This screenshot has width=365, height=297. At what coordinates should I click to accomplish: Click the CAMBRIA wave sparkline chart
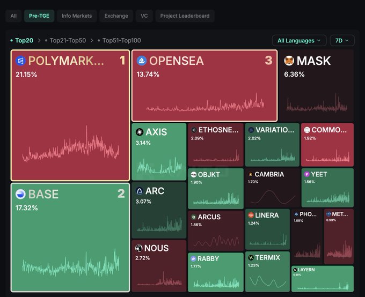[273, 197]
